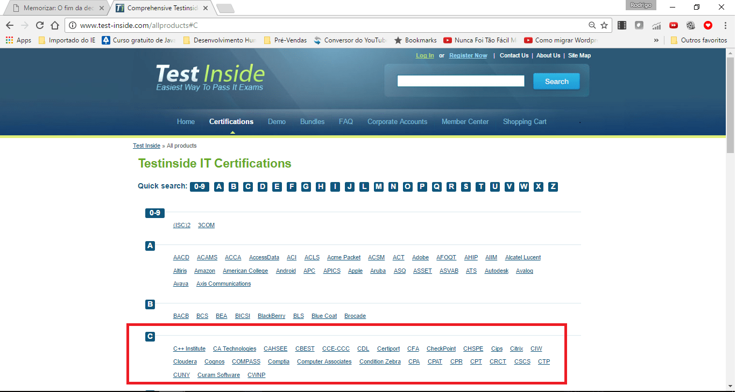Select the Certifications menu item
Viewport: 736px width, 392px height.
tap(231, 121)
